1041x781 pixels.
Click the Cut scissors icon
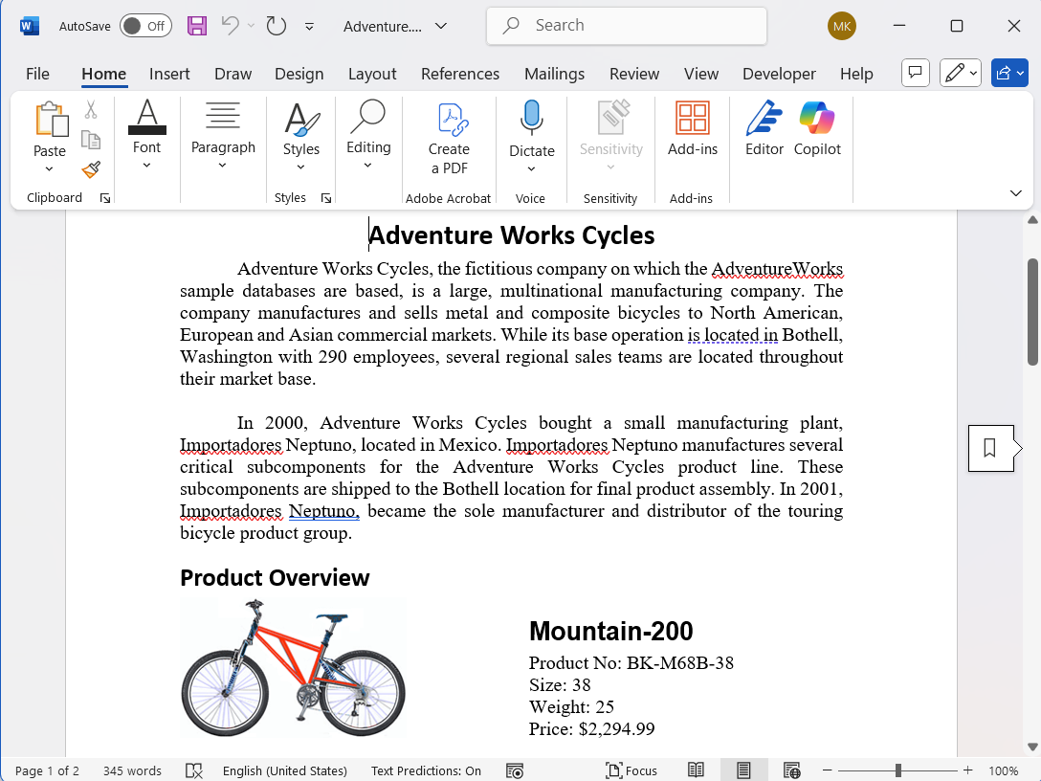(91, 110)
